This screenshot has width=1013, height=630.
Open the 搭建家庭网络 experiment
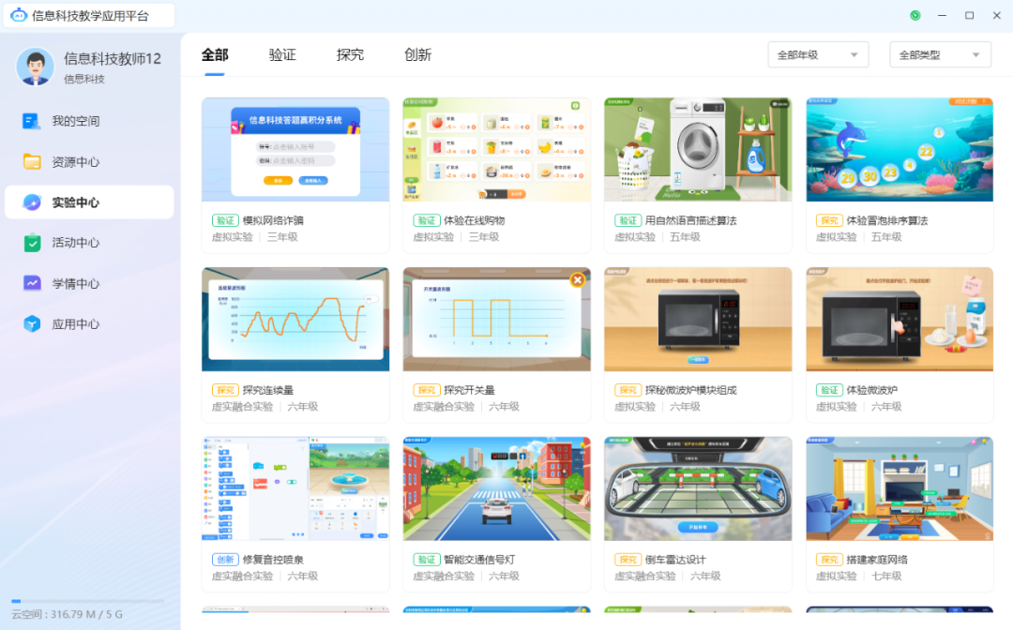[x=899, y=487]
